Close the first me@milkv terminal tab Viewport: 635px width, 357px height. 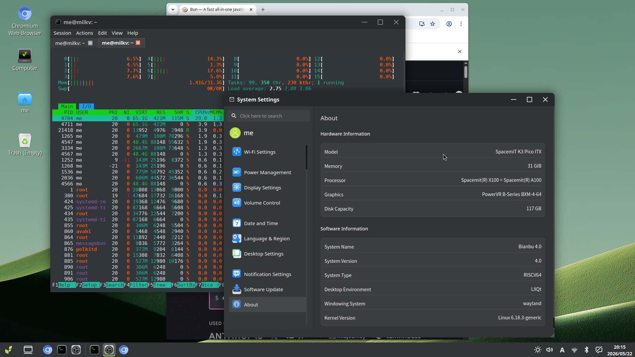[x=90, y=43]
